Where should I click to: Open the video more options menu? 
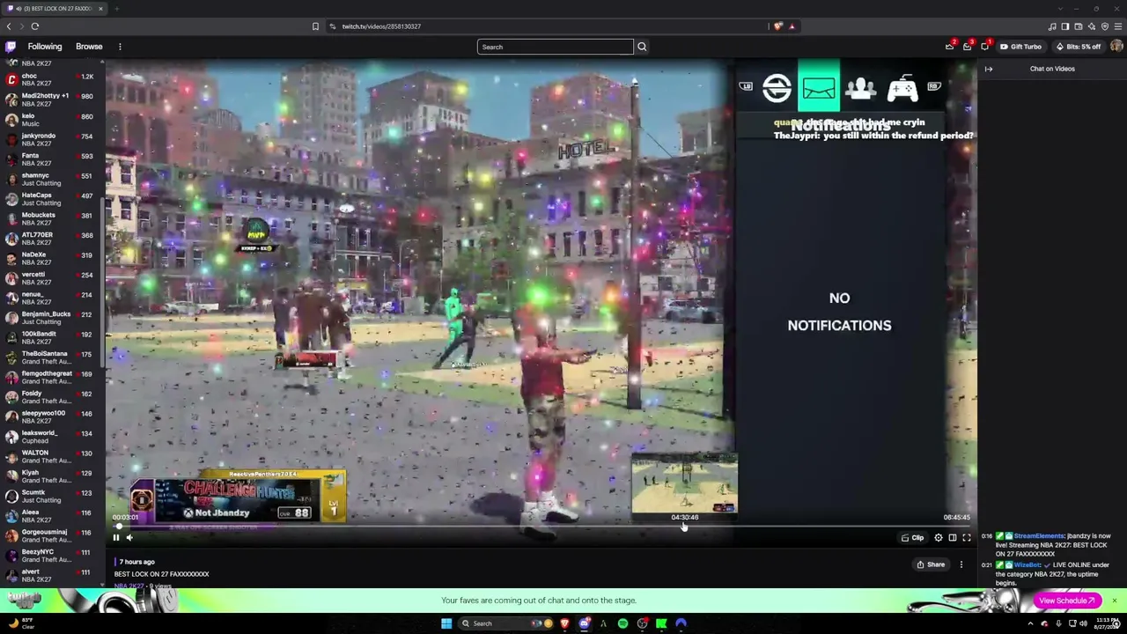coord(961,564)
